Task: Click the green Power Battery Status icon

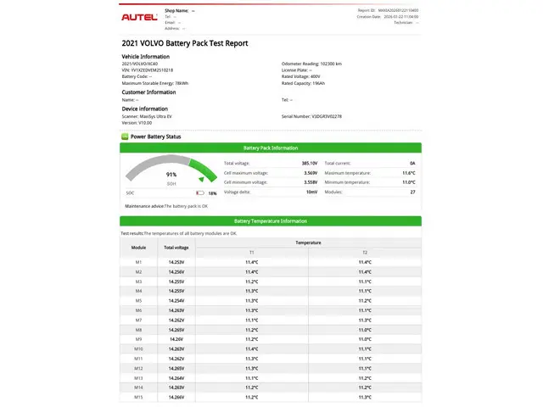Action: pyautogui.click(x=125, y=136)
